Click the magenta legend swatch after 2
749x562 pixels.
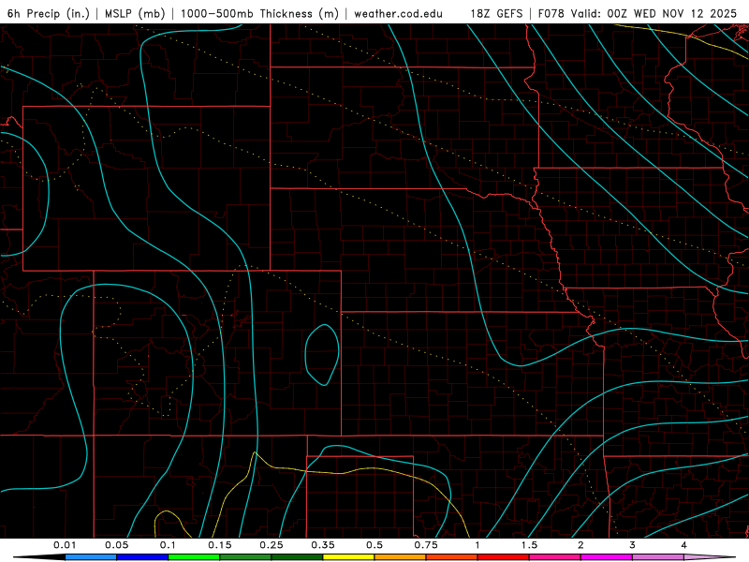pos(607,557)
